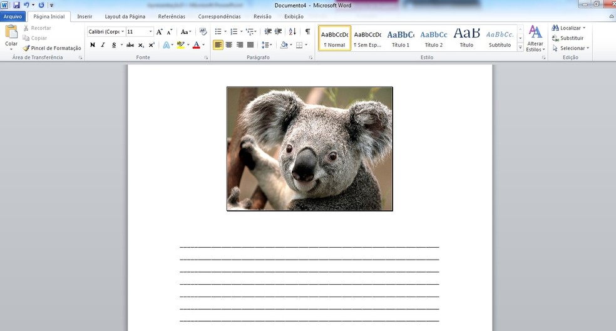This screenshot has width=616, height=331.
Task: Toggle italic formatting
Action: (103, 45)
